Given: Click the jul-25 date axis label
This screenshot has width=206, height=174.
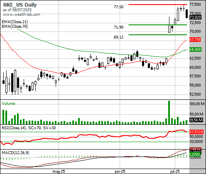Looking at the screenshot, I should [x=175, y=172].
